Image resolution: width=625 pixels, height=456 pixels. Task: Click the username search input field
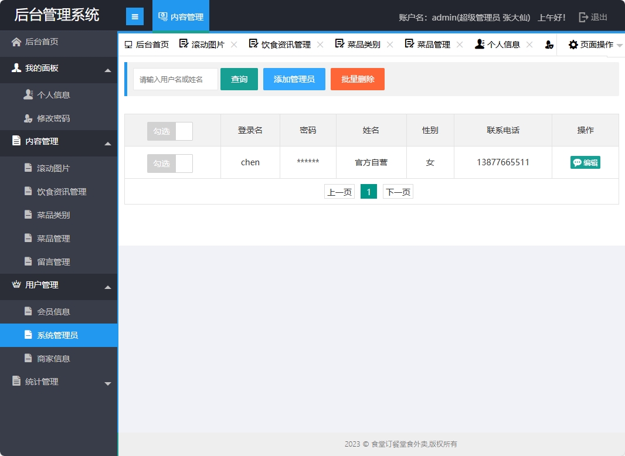tap(175, 79)
